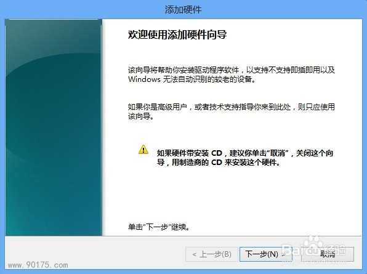Click the 无法自动识别 phrase in first paragraph

(x=185, y=79)
